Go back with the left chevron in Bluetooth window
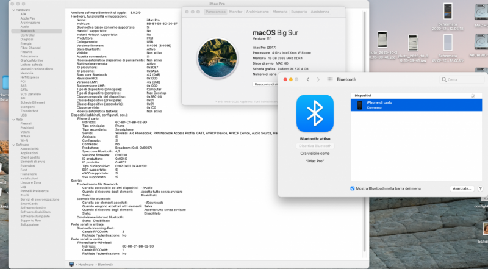The height and width of the screenshot is (269, 488). pos(308,79)
